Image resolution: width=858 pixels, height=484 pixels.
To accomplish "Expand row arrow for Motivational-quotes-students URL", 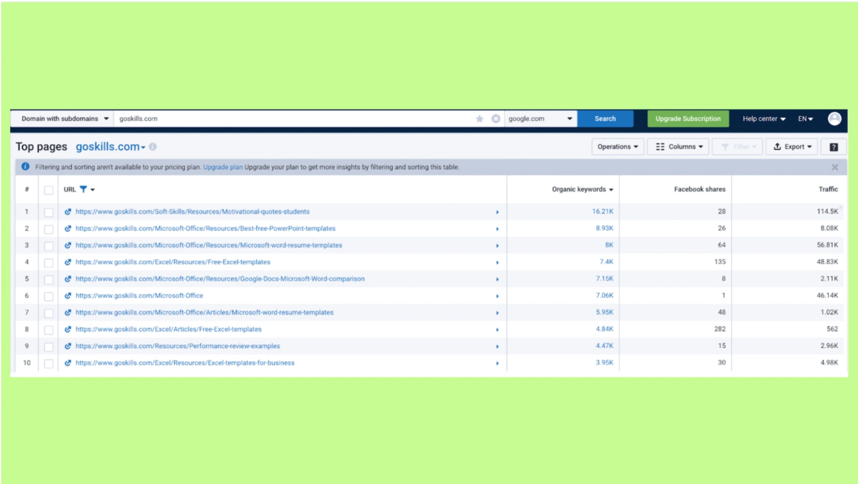I will pos(497,212).
